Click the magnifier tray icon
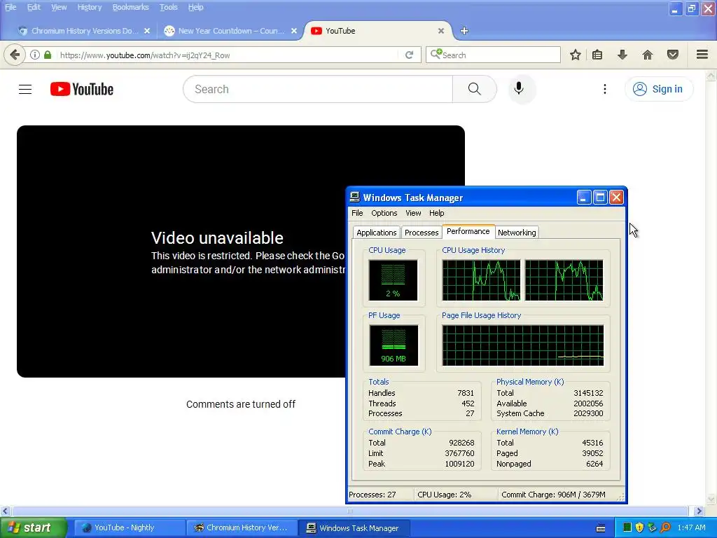 [x=665, y=527]
